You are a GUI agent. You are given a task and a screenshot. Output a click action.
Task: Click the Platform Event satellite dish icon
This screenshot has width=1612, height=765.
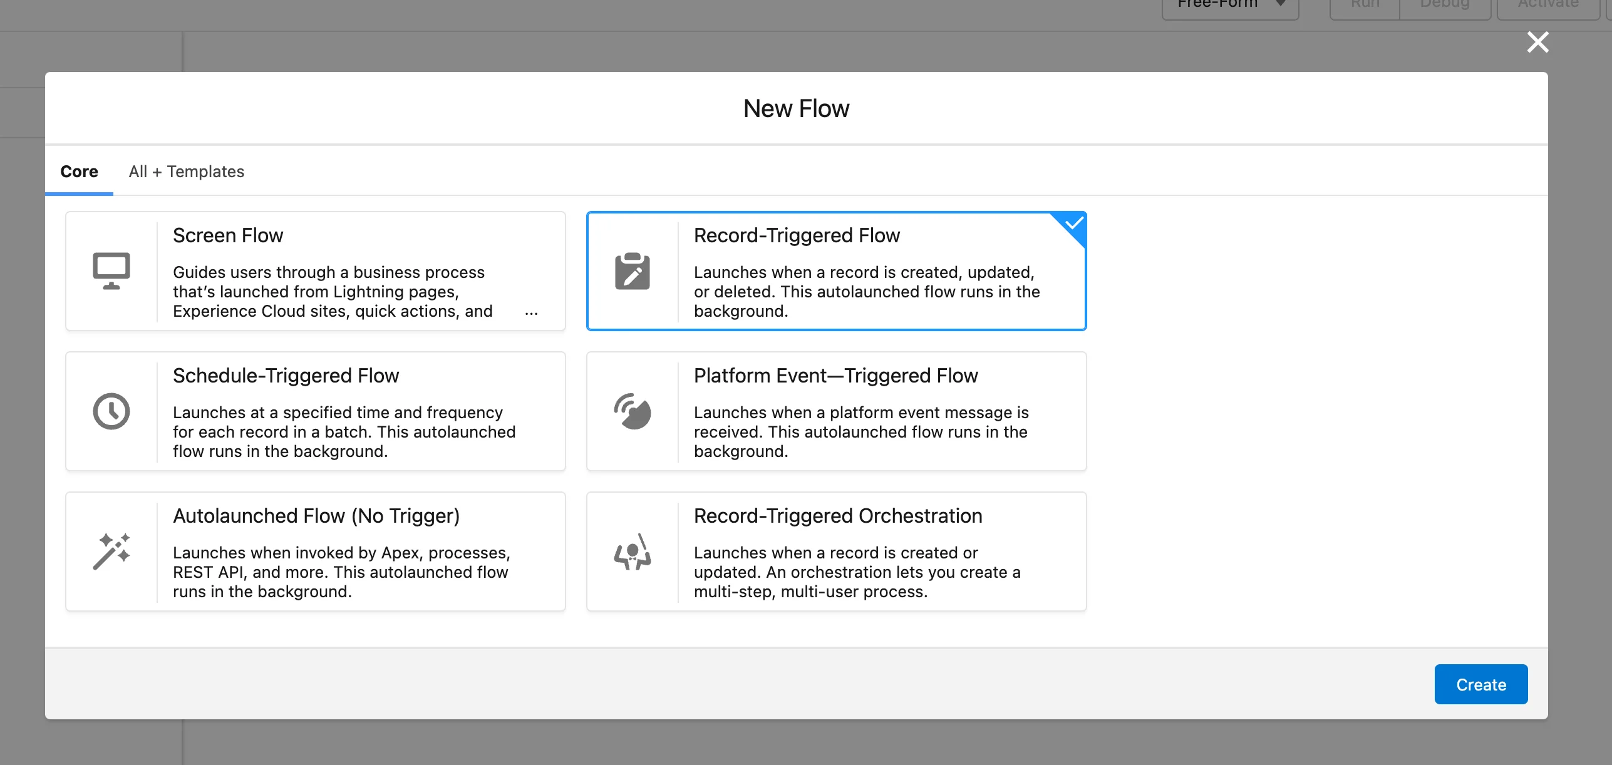632,411
